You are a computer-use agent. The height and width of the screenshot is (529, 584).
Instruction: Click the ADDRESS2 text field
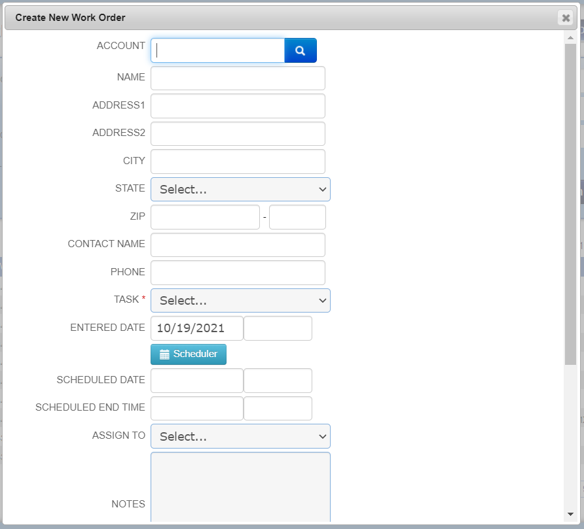pos(238,133)
